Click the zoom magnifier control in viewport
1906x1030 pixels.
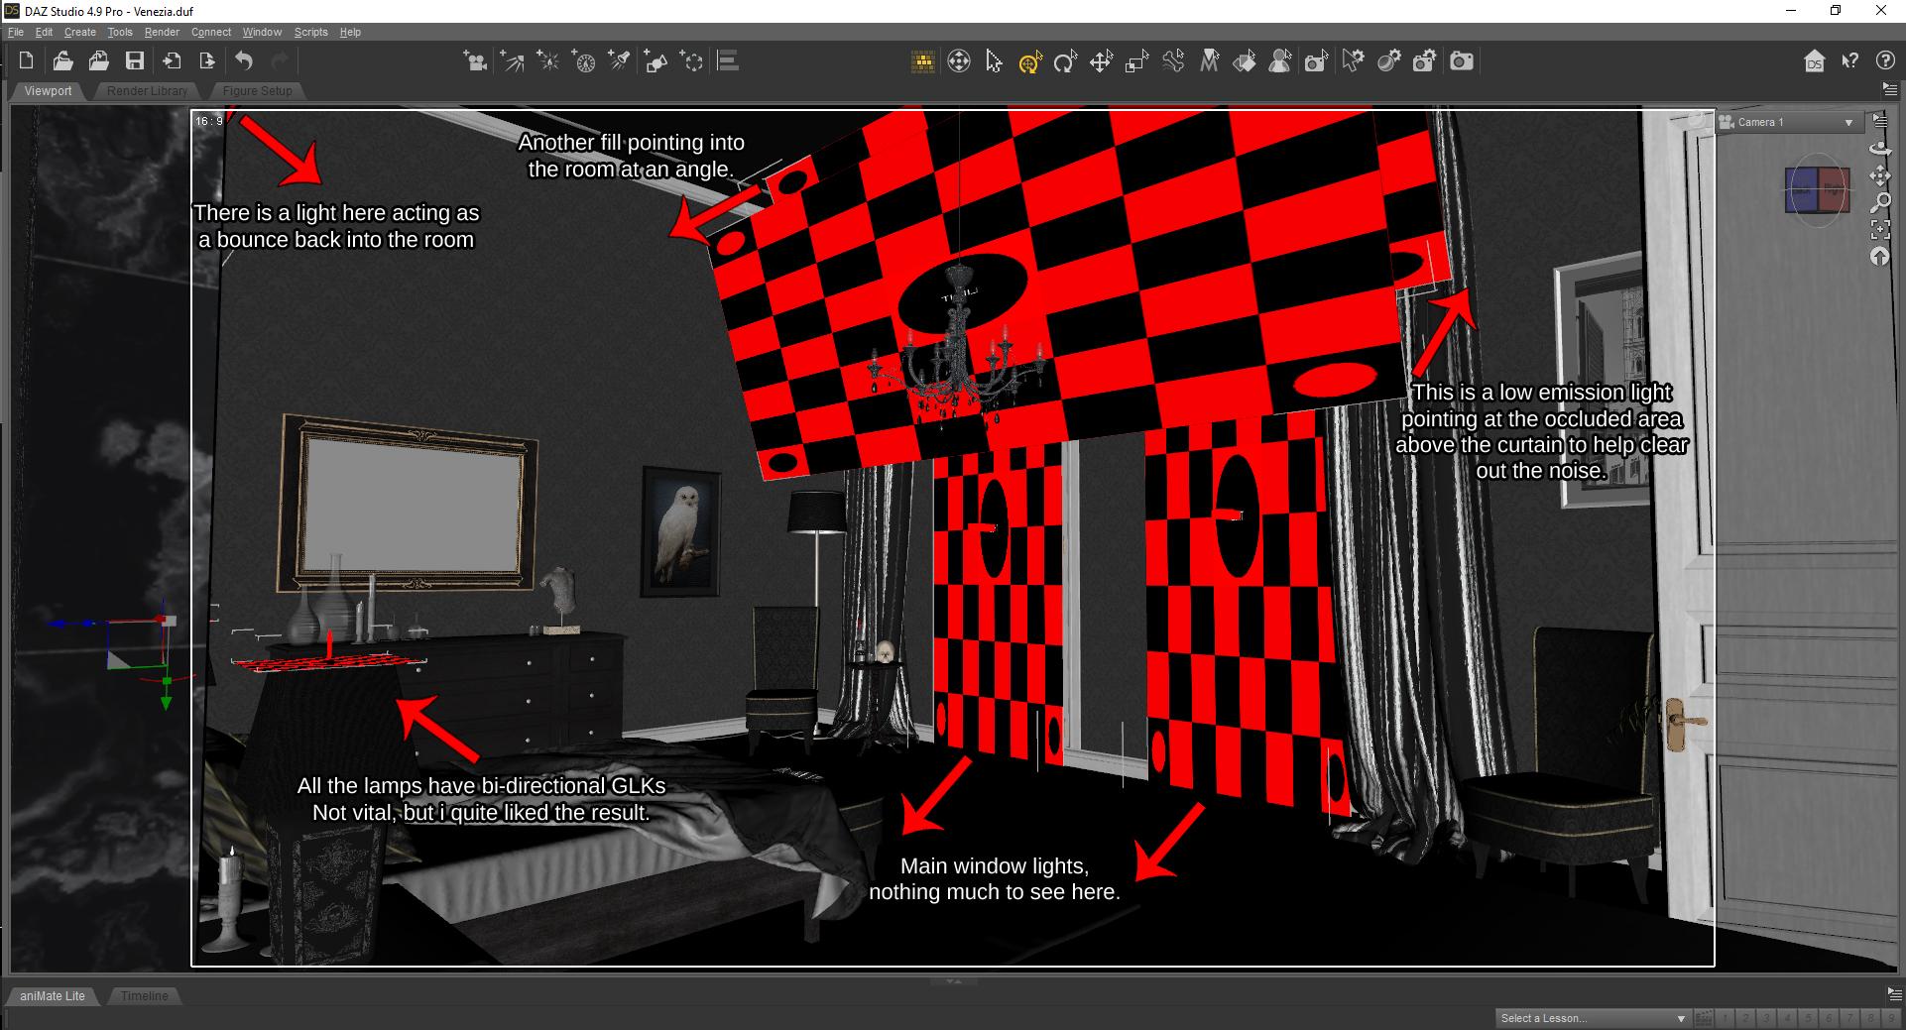[1880, 203]
